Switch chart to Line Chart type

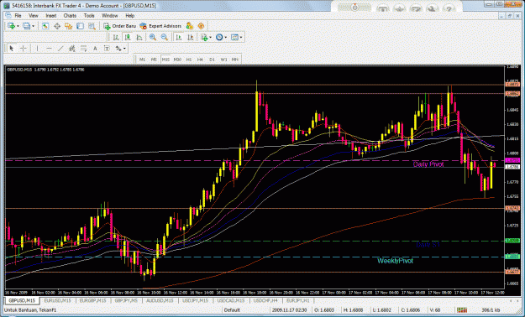(139, 38)
